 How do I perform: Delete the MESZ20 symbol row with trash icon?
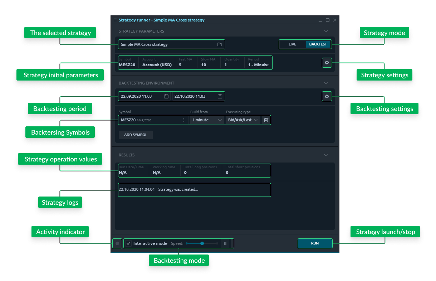(x=266, y=120)
